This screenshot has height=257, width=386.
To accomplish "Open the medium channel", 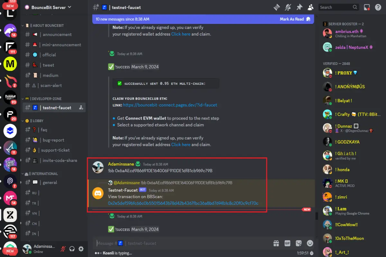I will 54,75.
